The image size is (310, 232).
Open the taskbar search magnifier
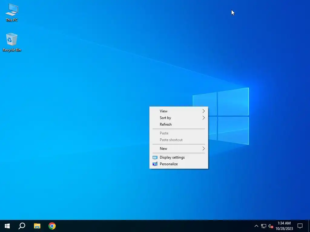point(22,226)
